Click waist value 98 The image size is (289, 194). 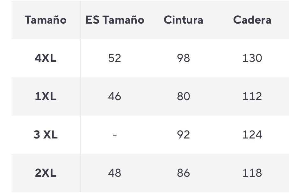point(184,58)
